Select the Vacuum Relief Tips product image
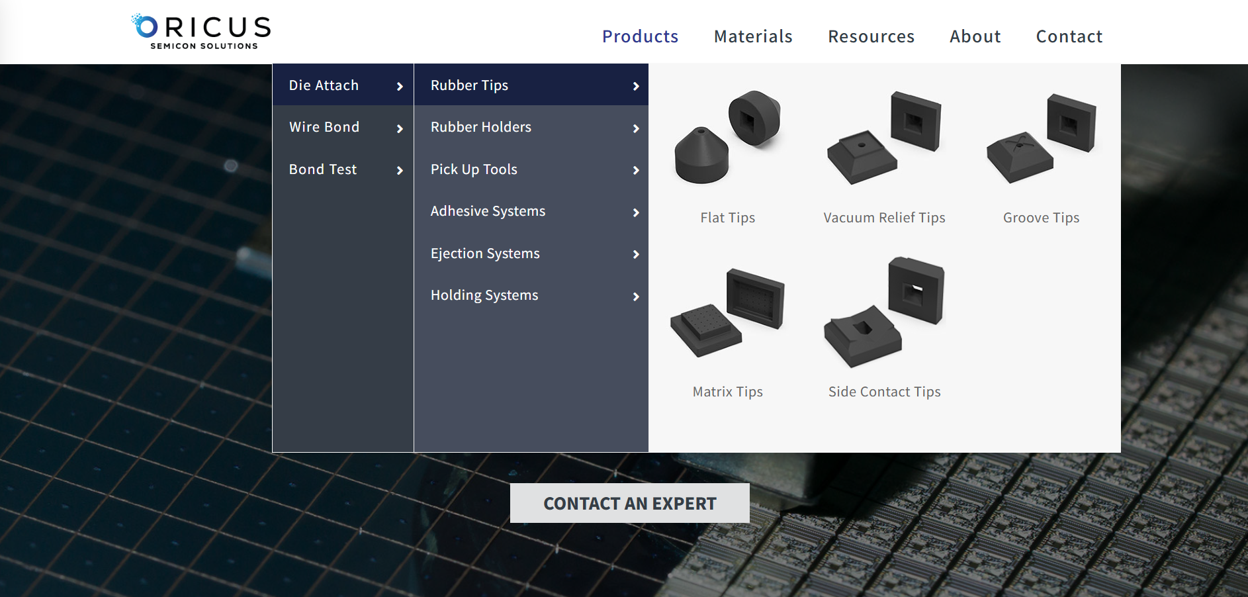 pos(884,137)
